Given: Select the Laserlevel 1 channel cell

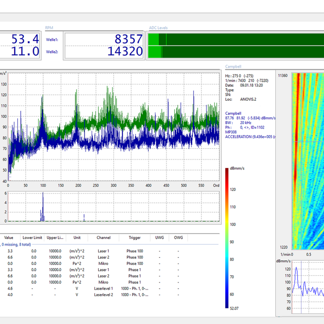Looking at the screenshot, I should point(103,289).
